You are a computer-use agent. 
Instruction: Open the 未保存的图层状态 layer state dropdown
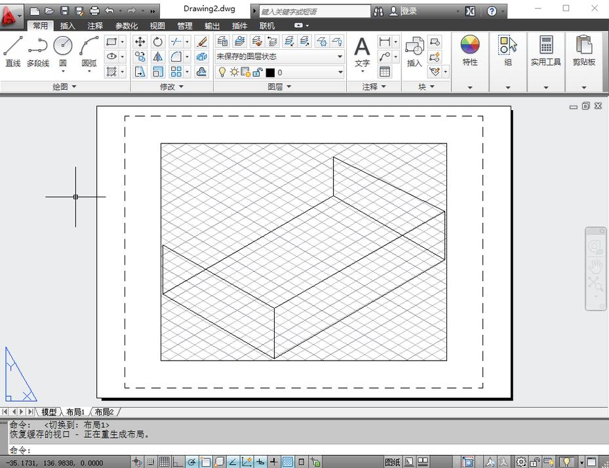(x=279, y=57)
